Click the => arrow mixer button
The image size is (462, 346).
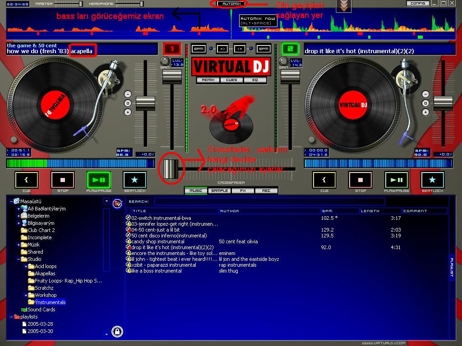point(222,49)
